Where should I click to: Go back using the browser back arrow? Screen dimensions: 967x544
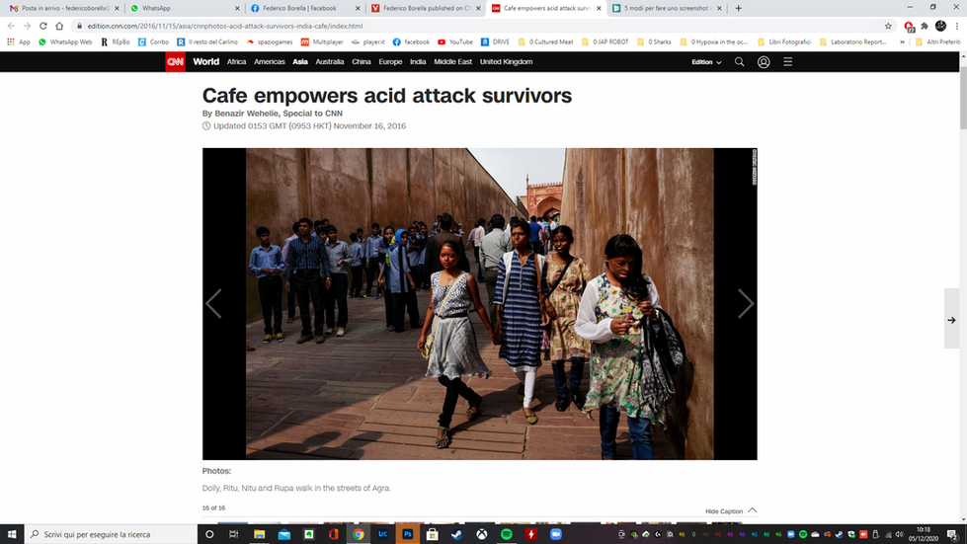click(x=11, y=26)
